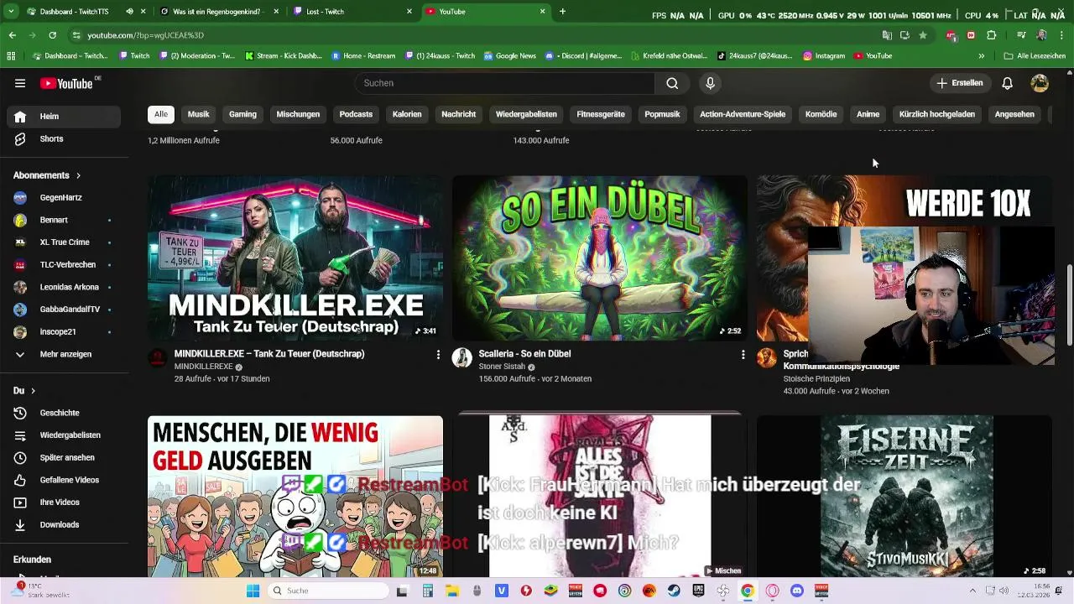Show hidden system tray icons

[x=972, y=591]
